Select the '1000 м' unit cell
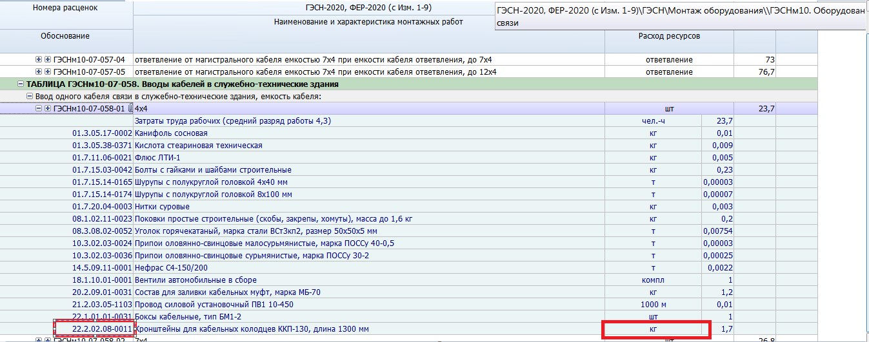The height and width of the screenshot is (342, 869). click(x=653, y=305)
